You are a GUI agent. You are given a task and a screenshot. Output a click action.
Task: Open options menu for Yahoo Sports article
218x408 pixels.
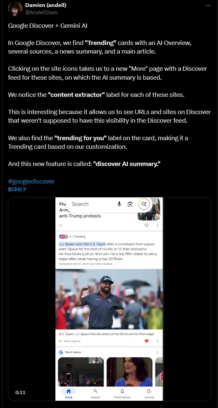tap(157, 341)
